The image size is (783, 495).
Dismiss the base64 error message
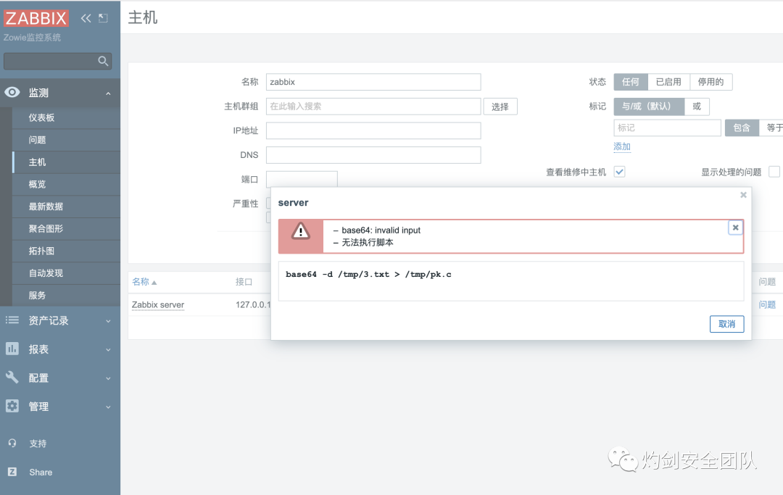[x=735, y=228]
